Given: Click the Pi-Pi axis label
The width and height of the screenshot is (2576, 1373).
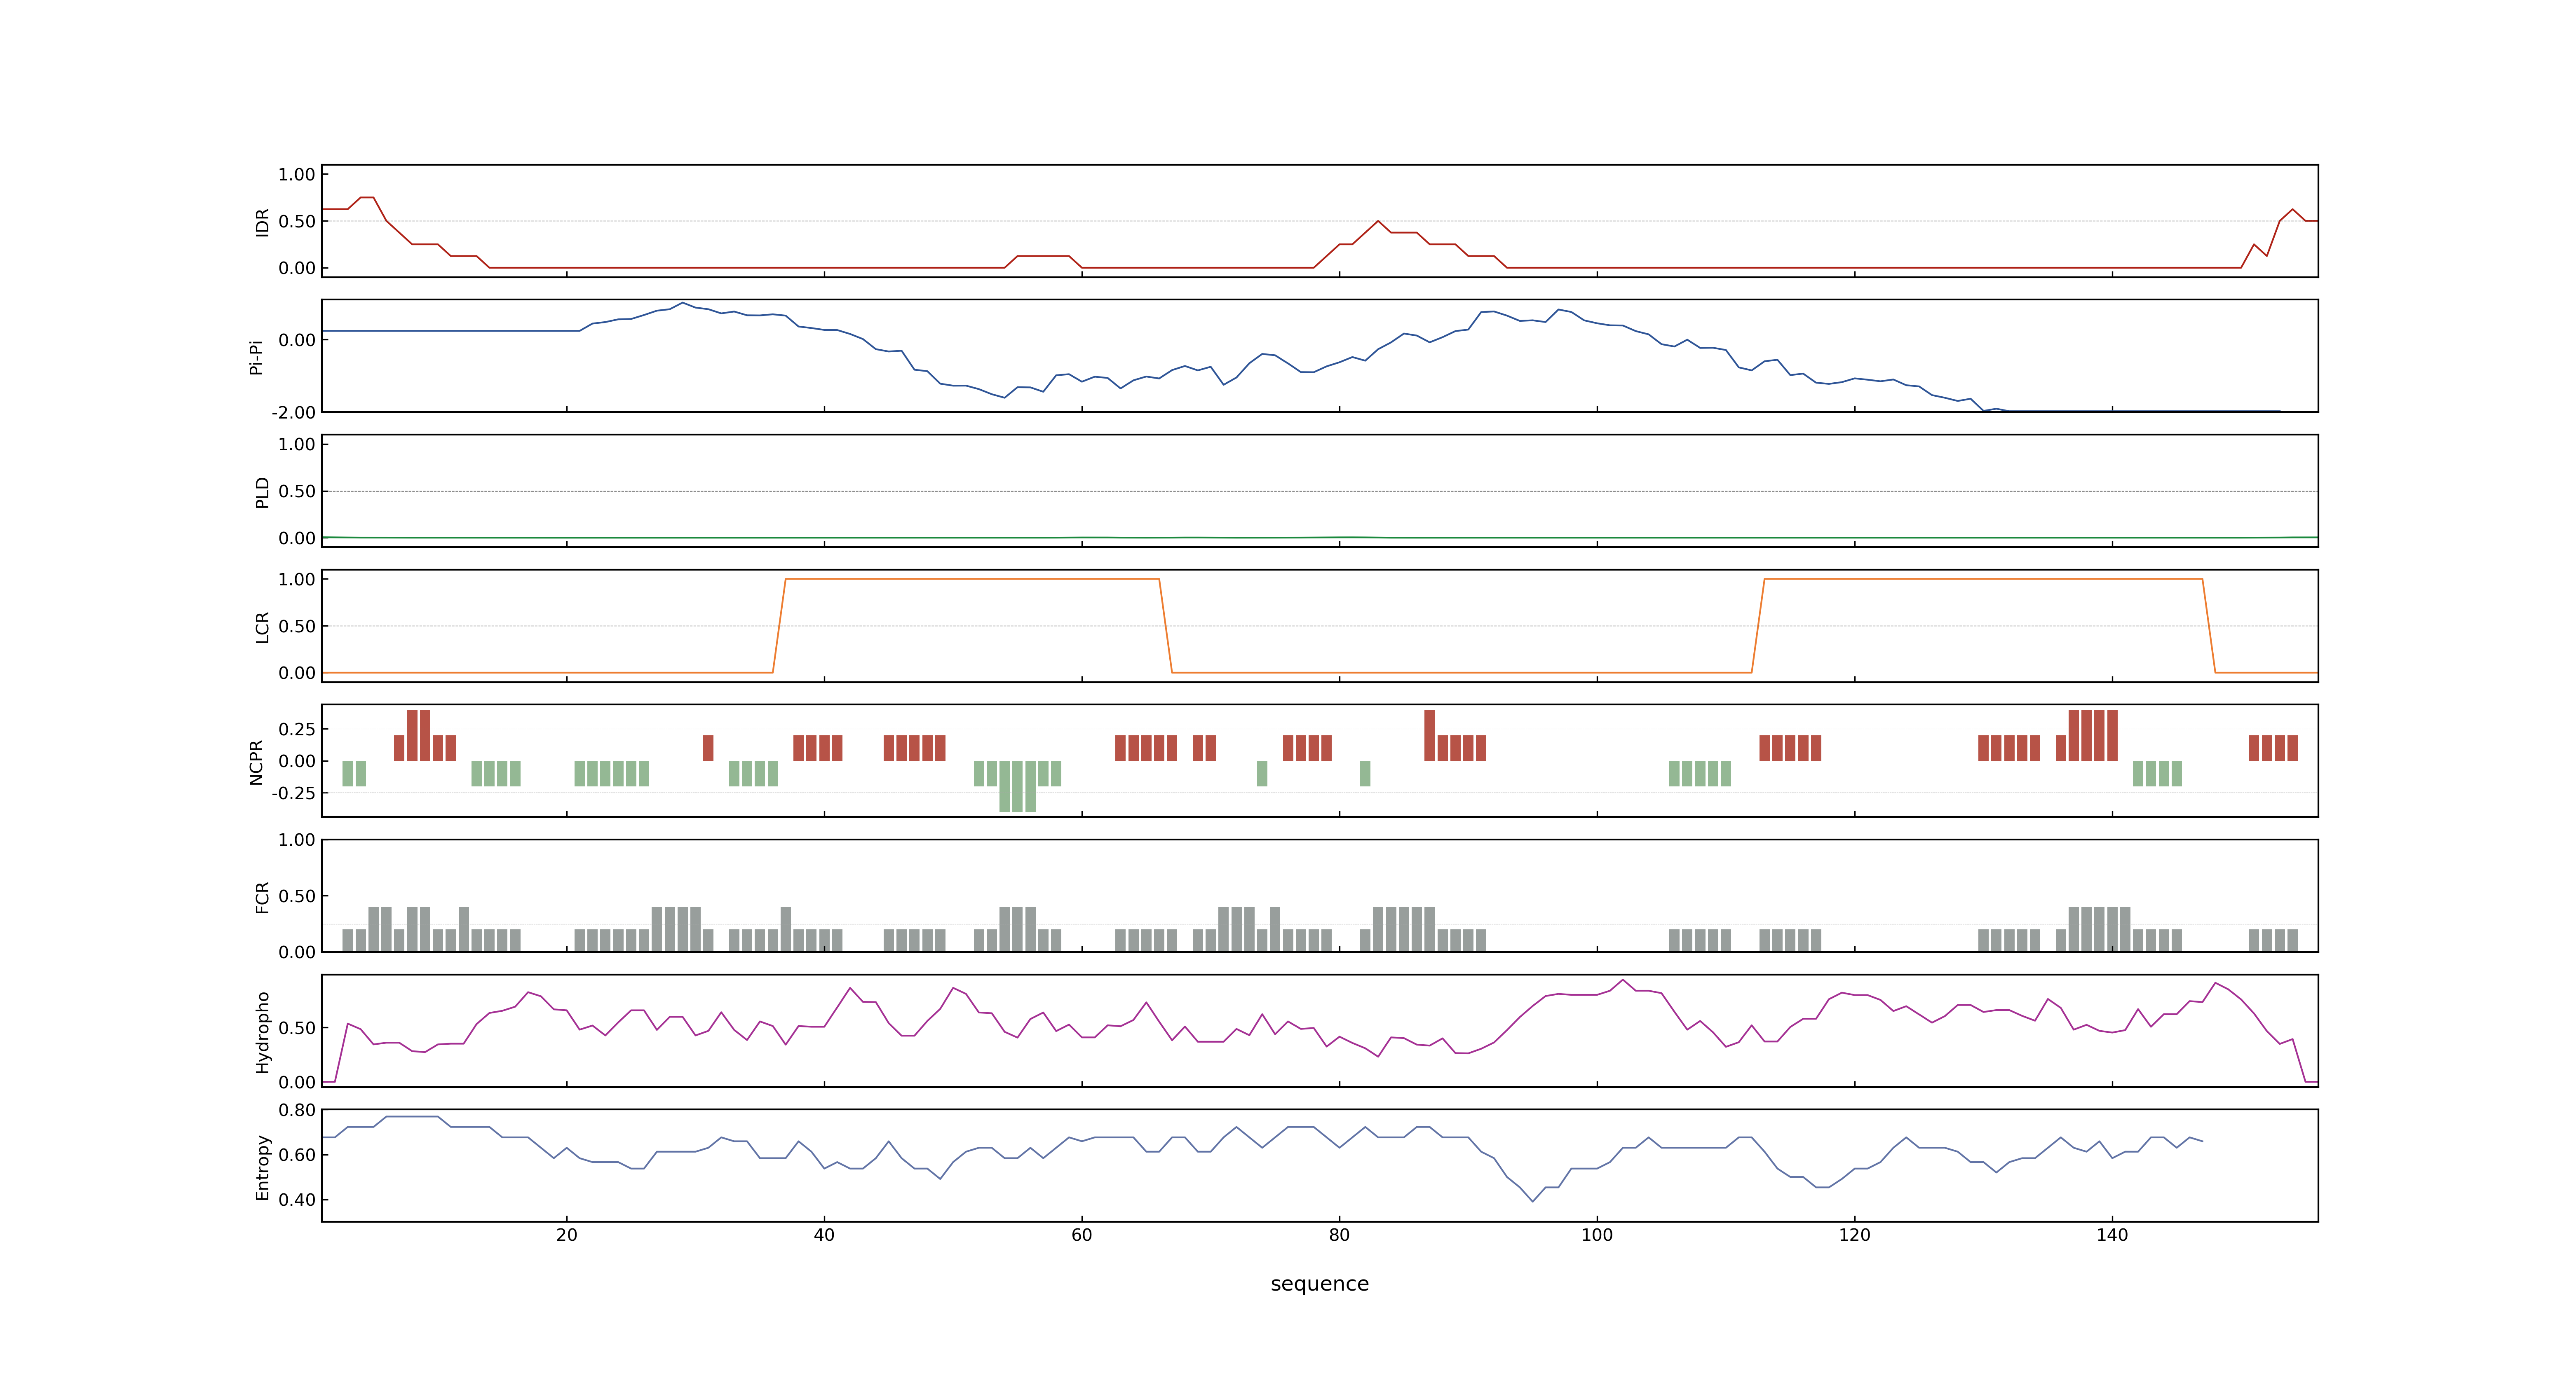Looking at the screenshot, I should [x=256, y=357].
